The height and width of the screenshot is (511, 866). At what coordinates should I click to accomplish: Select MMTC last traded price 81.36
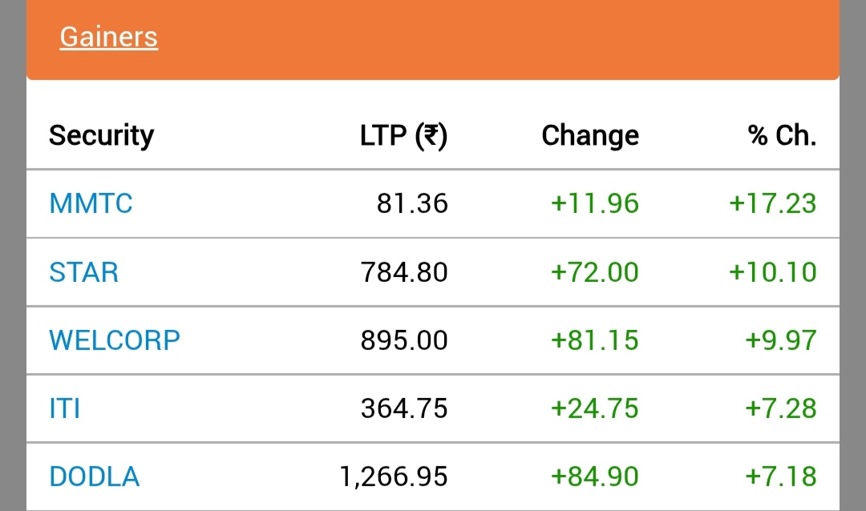click(413, 203)
